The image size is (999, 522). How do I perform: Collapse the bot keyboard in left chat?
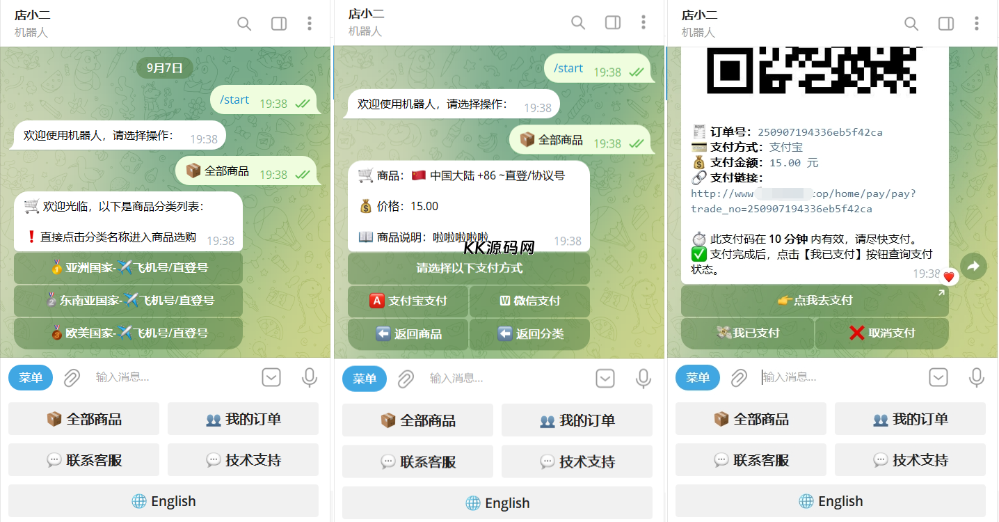coord(271,377)
